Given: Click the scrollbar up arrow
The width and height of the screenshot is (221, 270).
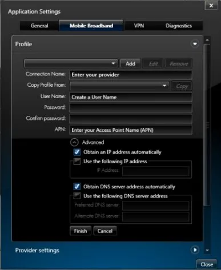Looking at the screenshot, I should pyautogui.click(x=207, y=40).
